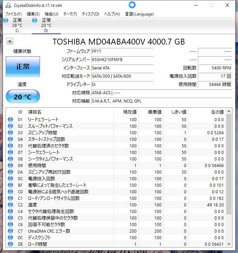
Task: Click the CrystalDiskInfo title bar app icon
Action: pos(8,5)
